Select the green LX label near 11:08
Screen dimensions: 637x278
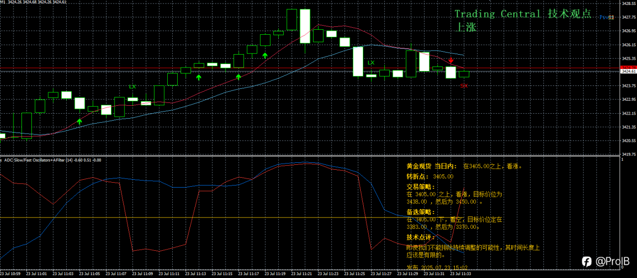[x=132, y=86]
